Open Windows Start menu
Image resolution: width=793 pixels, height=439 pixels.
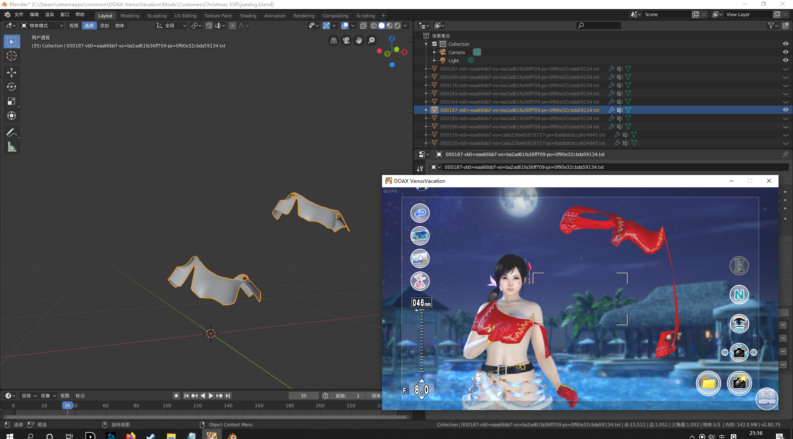pyautogui.click(x=10, y=436)
